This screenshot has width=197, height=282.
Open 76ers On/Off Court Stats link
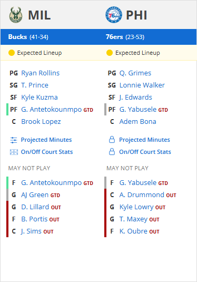145,152
